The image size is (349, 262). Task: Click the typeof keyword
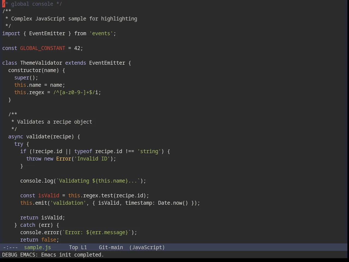point(83,151)
